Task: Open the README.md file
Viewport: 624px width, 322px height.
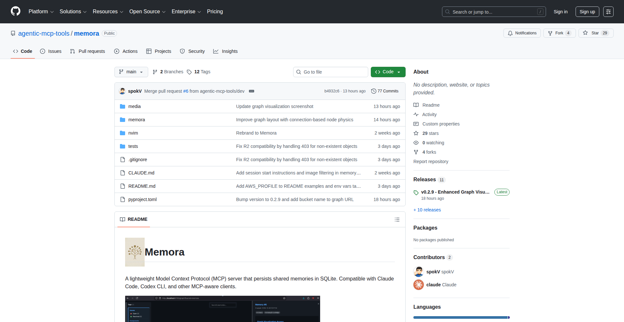Action: click(x=142, y=186)
